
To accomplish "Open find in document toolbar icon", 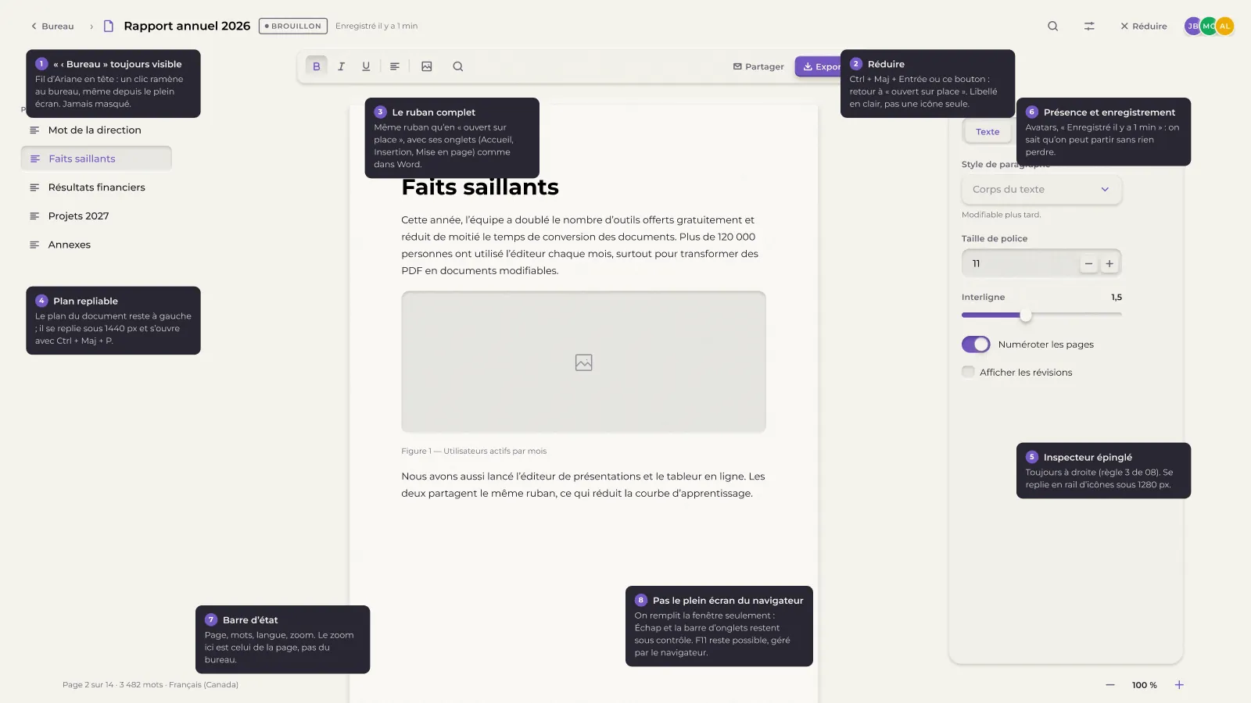I will (x=458, y=66).
